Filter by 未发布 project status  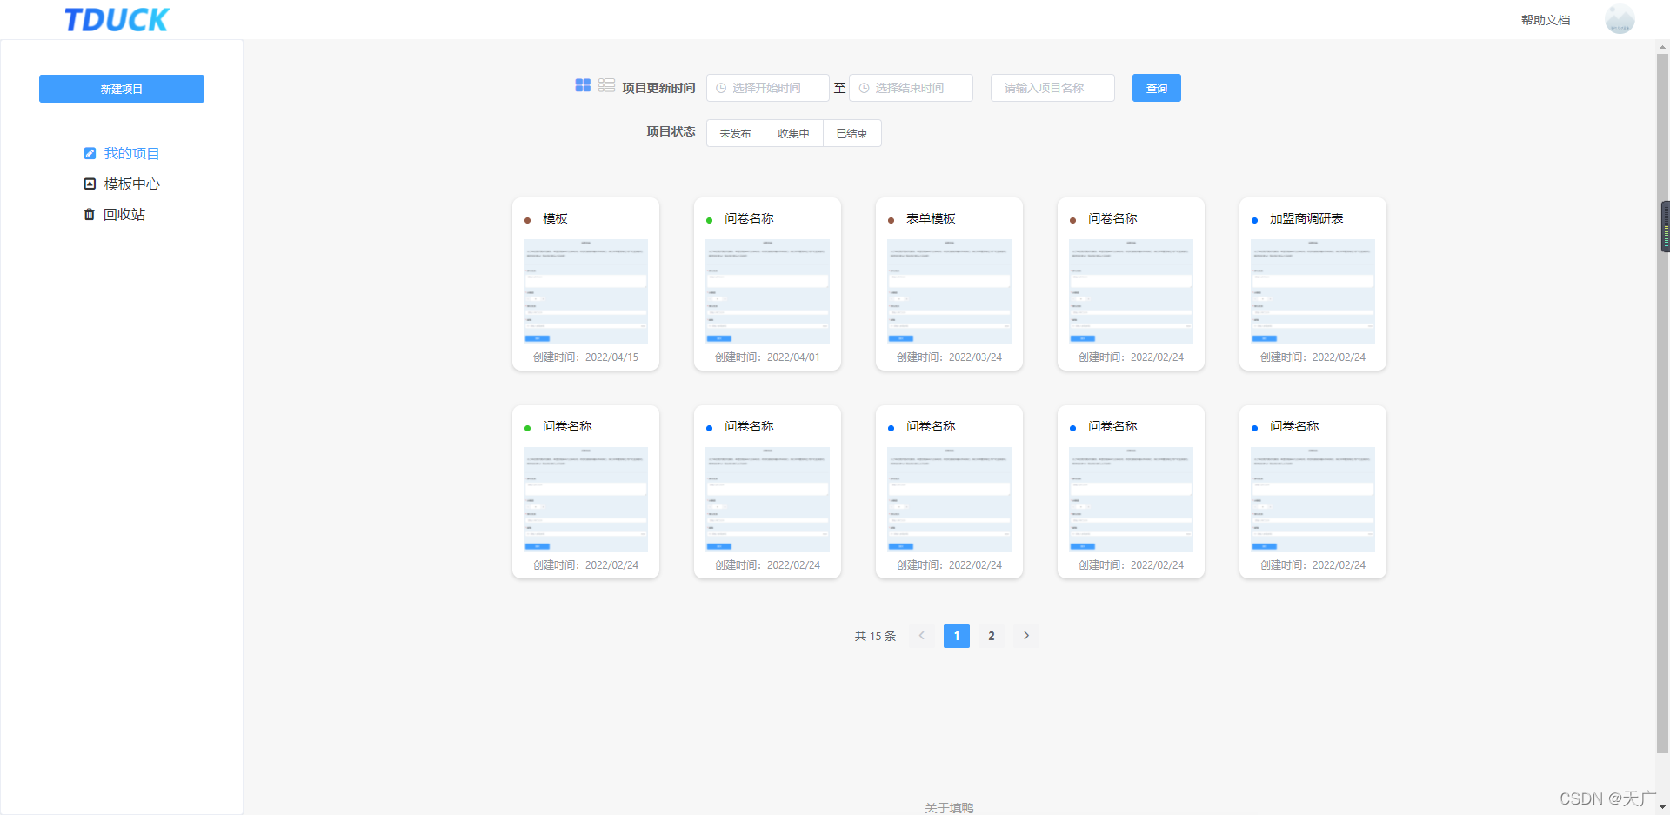click(735, 134)
